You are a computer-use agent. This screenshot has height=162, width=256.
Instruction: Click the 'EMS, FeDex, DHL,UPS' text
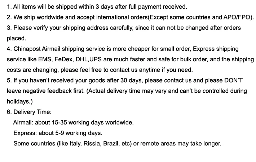click(x=70, y=60)
